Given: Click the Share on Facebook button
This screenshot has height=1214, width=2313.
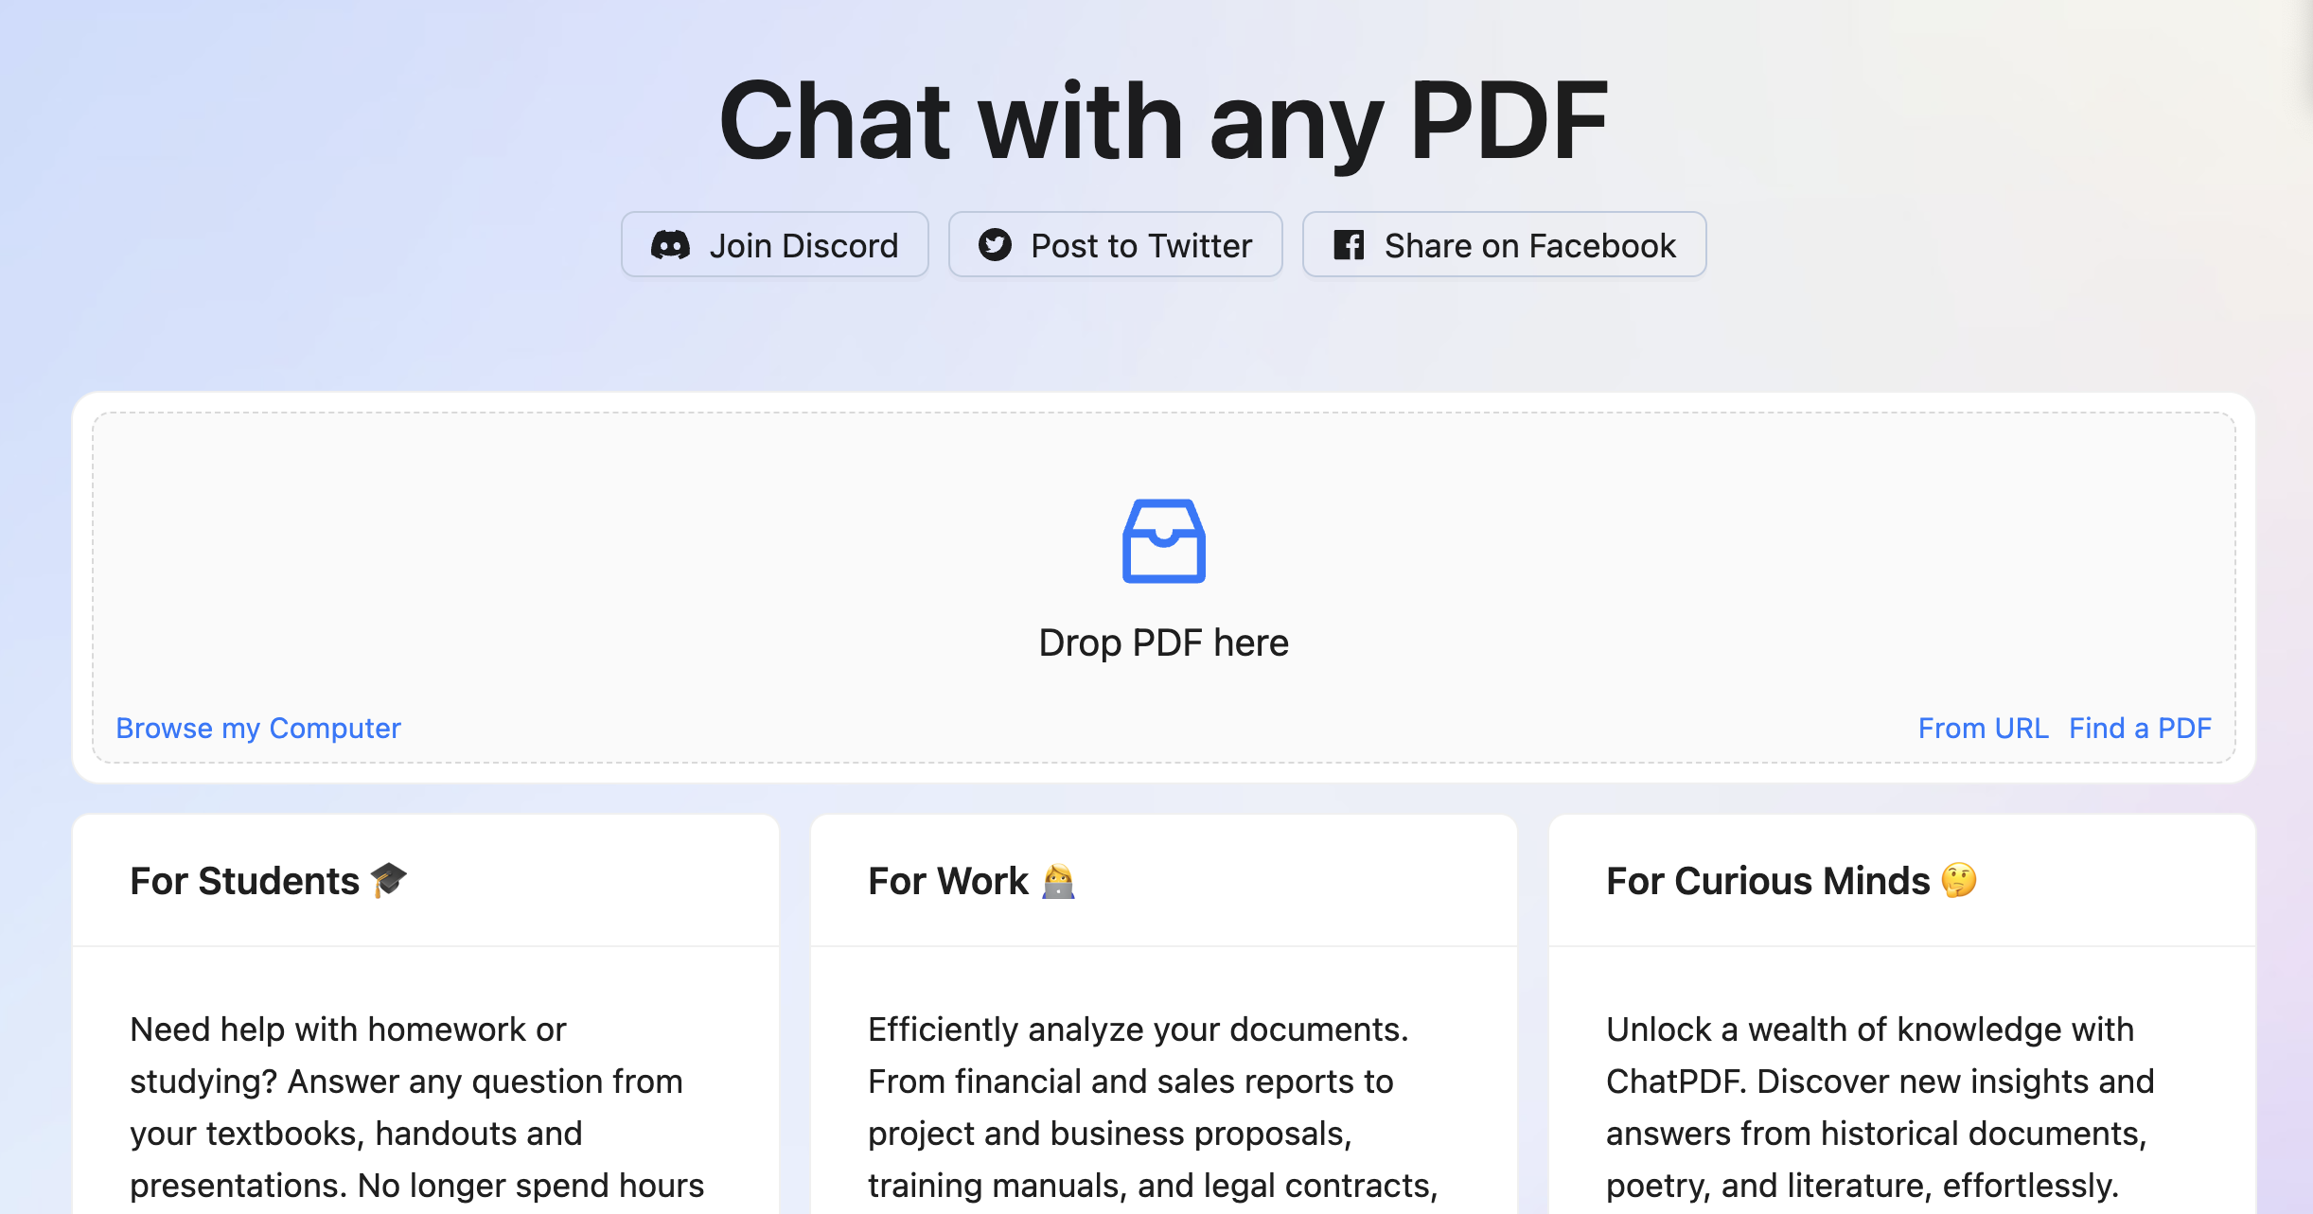Looking at the screenshot, I should tap(1503, 245).
